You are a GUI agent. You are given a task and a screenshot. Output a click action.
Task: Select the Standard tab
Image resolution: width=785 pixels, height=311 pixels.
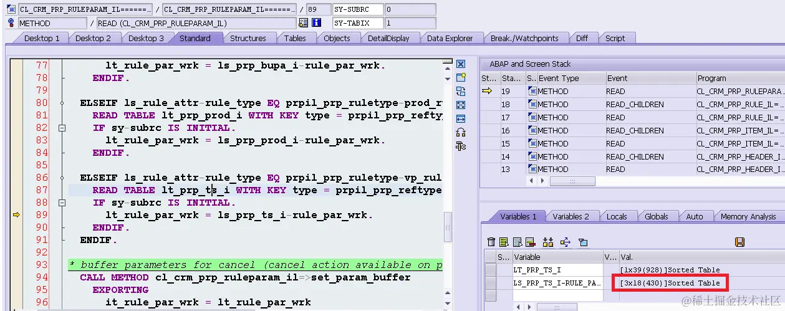(195, 38)
